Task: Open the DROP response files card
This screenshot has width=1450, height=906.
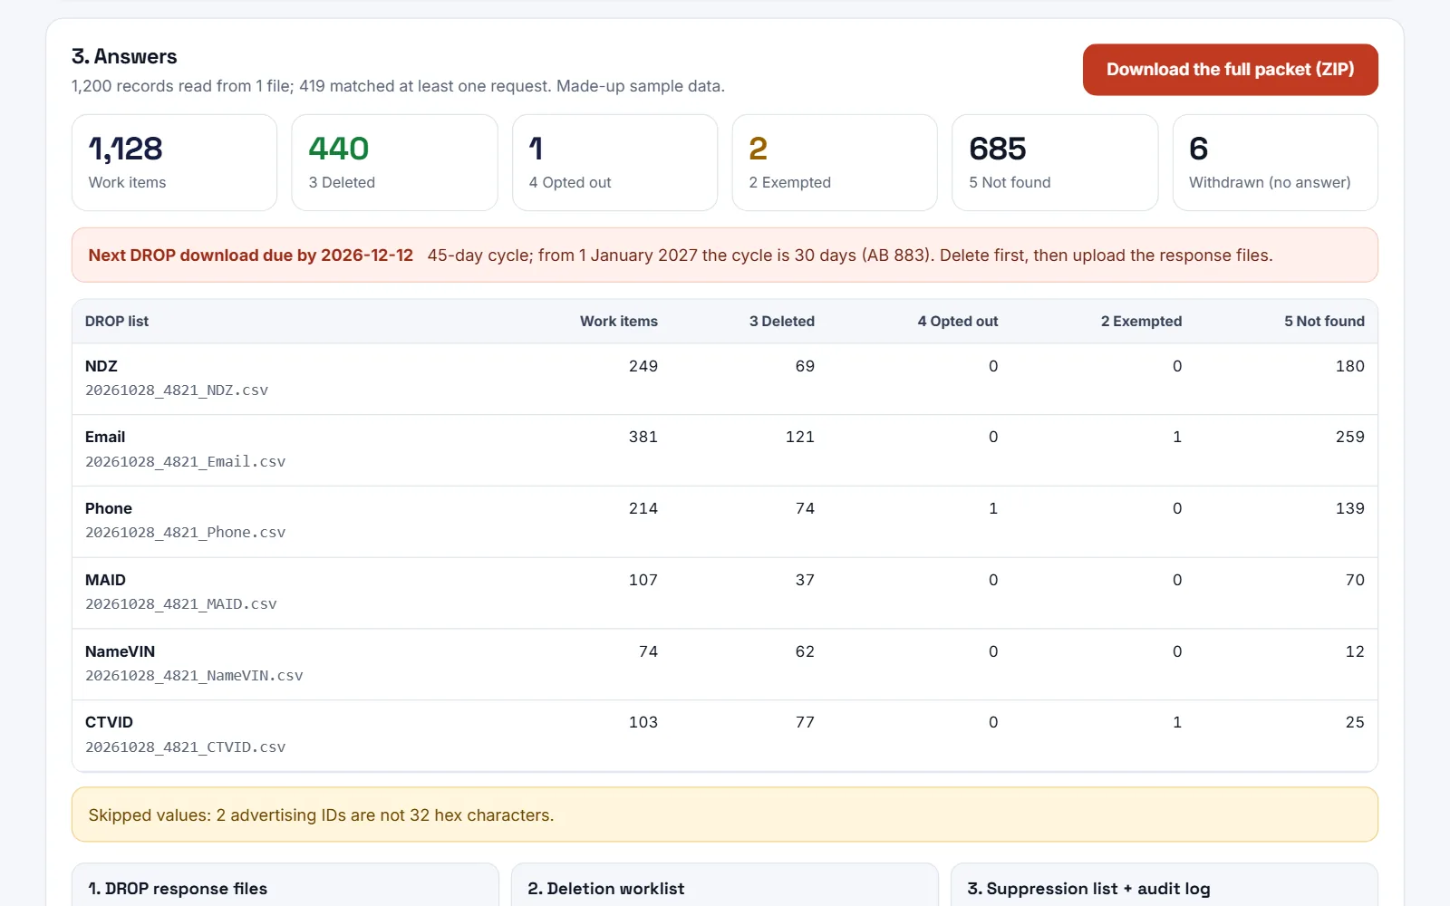Action: [x=285, y=885]
